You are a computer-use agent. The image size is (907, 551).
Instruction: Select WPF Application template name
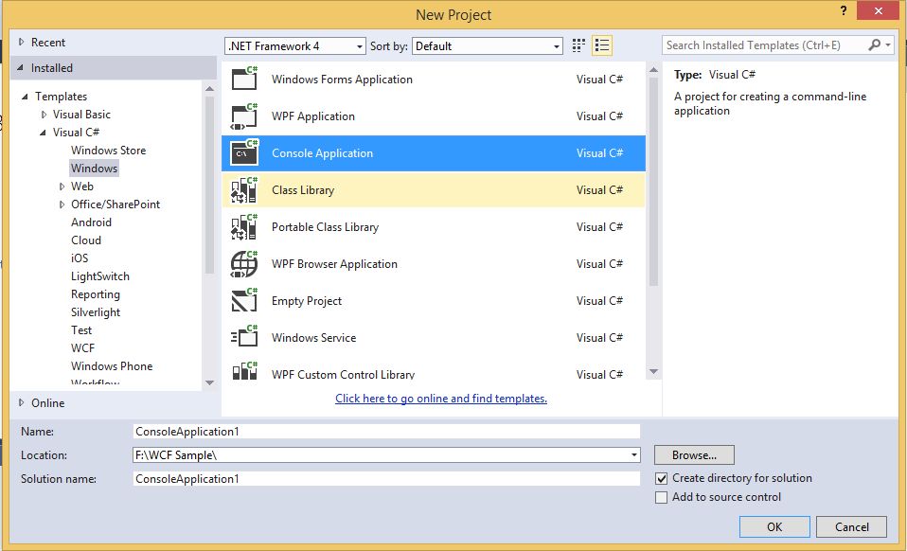click(x=313, y=116)
